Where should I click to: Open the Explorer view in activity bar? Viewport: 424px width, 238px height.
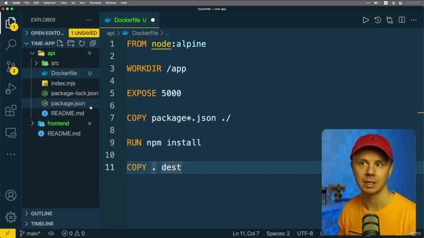click(x=11, y=22)
